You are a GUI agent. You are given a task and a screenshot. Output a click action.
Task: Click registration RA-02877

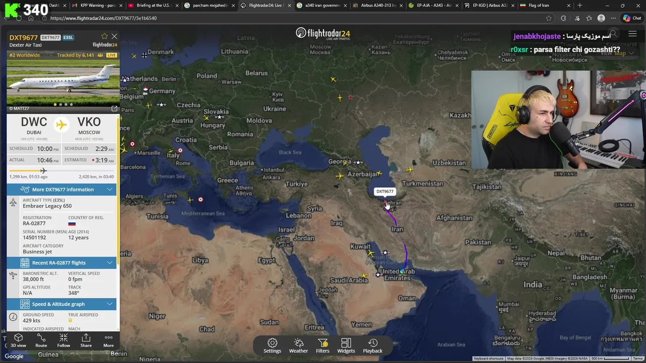click(x=34, y=223)
